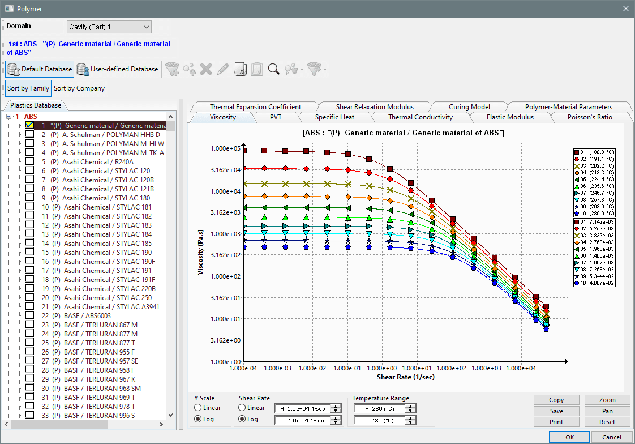Viewport: 635px width, 444px height.
Task: Click the materials list horizontal scrollbar right arrow
Action: point(161,424)
